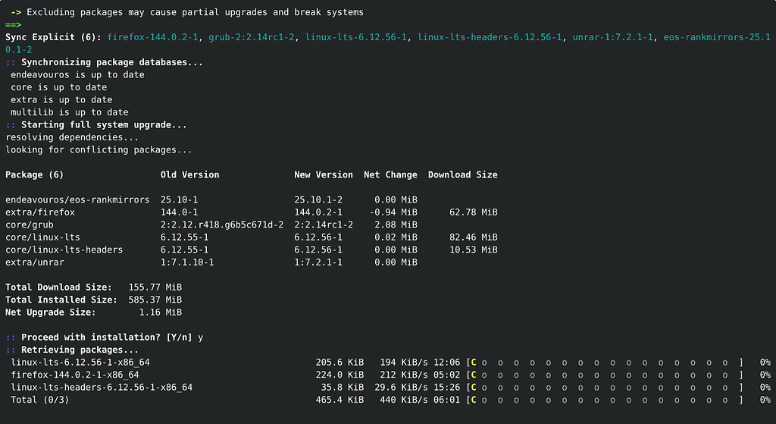
Task: Click the yellow '->' warning arrow
Action: [16, 12]
